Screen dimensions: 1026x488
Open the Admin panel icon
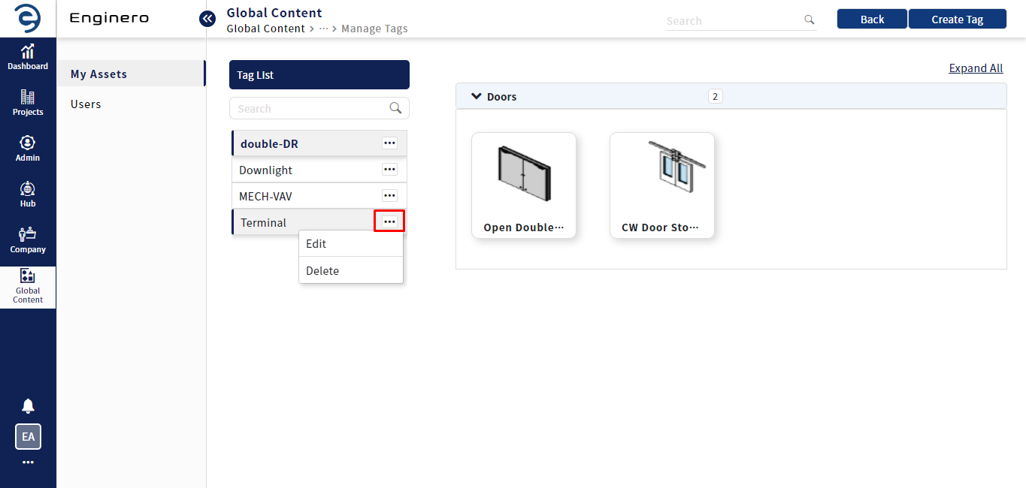pos(28,149)
